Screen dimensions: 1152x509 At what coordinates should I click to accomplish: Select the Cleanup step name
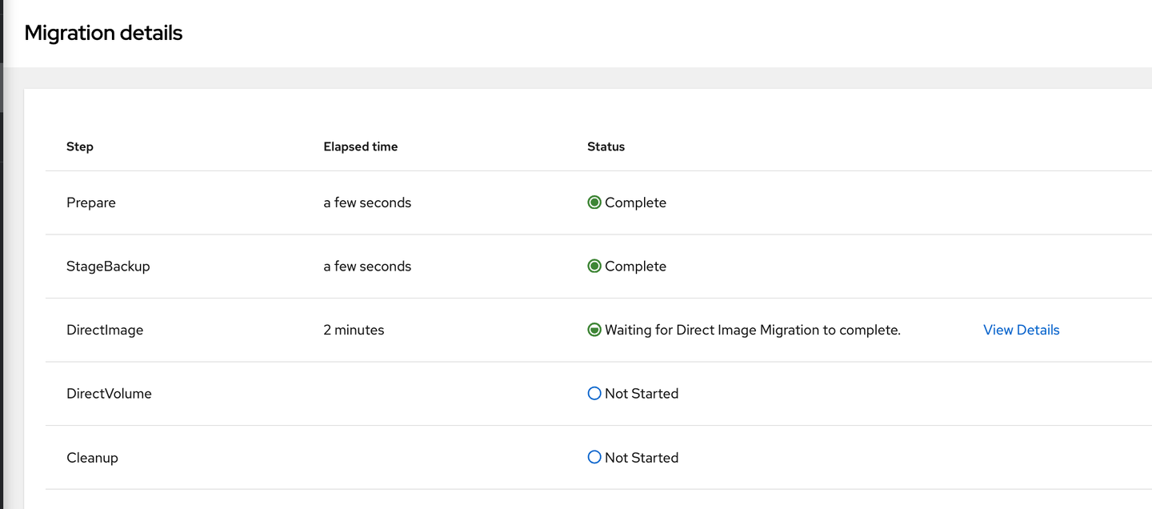tap(92, 458)
